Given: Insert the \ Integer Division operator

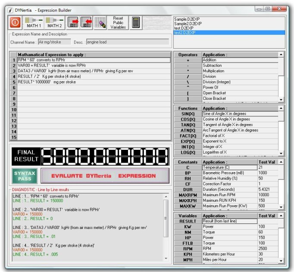Looking at the screenshot, I should click(188, 82).
